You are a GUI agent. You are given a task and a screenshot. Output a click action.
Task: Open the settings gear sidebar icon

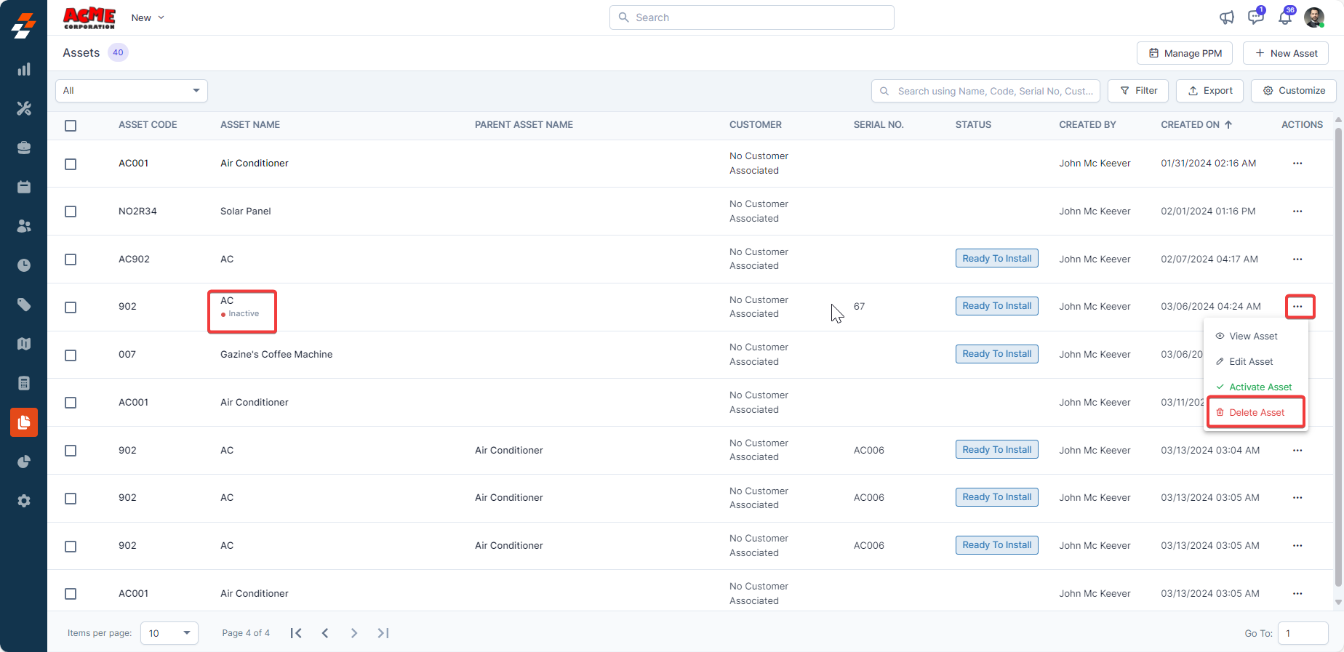24,501
